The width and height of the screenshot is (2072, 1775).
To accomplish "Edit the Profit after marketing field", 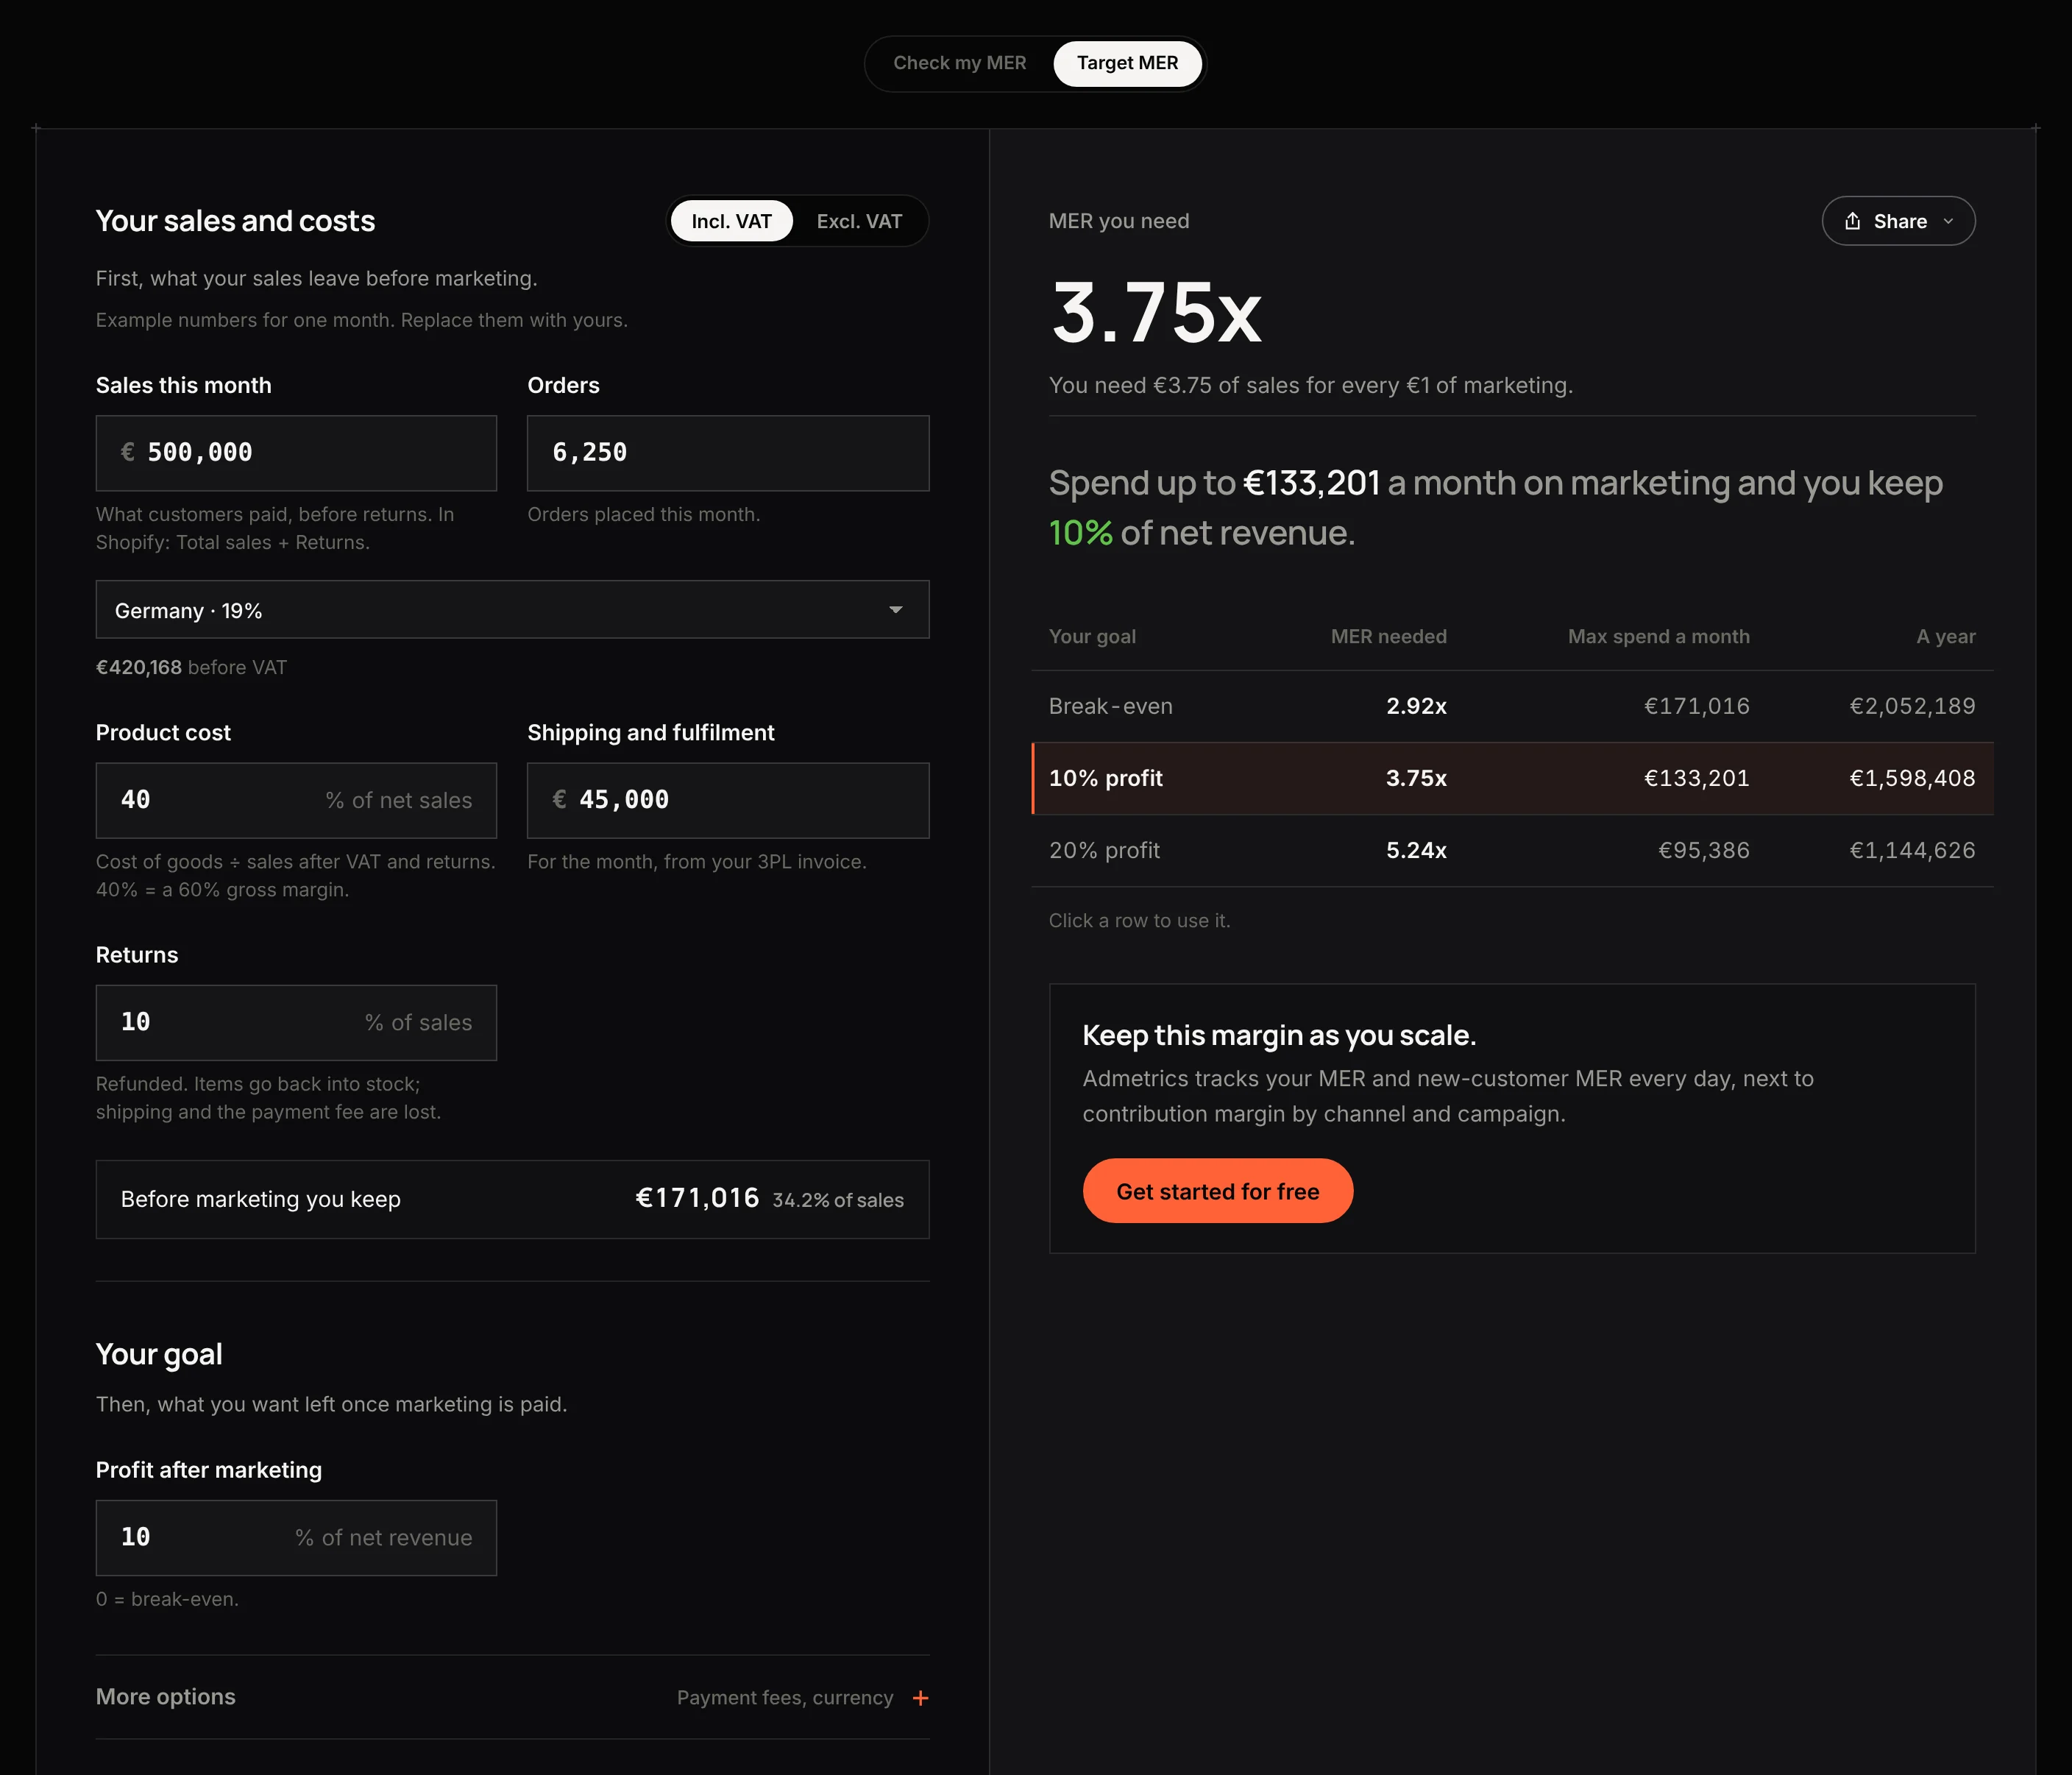I will pos(296,1538).
